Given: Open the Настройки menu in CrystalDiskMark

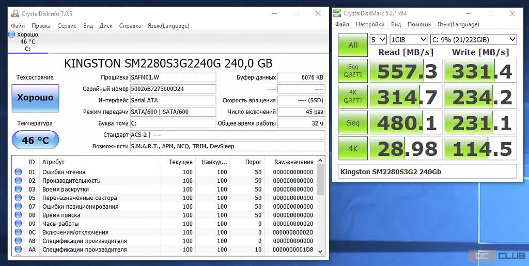Looking at the screenshot, I should [370, 25].
